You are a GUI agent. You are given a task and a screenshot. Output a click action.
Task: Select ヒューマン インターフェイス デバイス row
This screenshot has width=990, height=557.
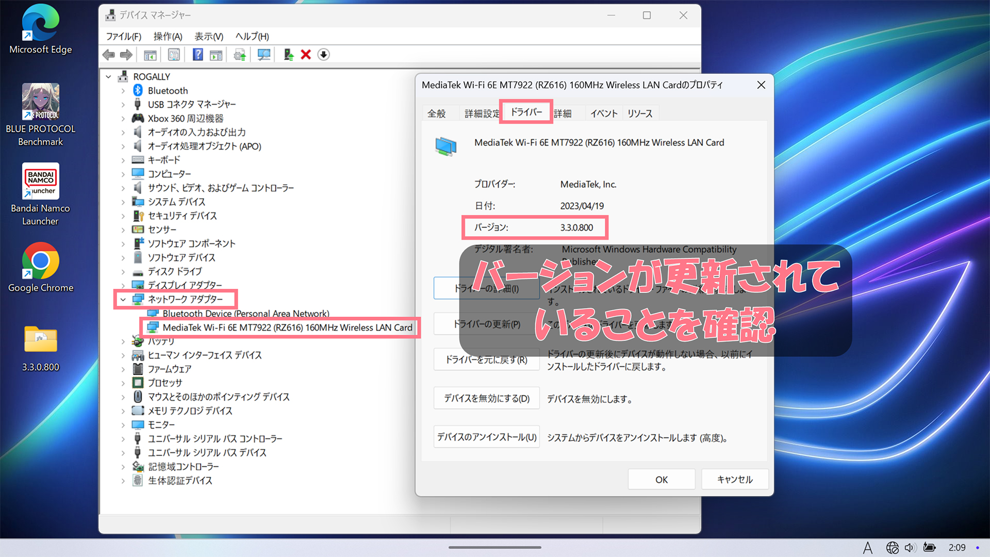click(197, 355)
